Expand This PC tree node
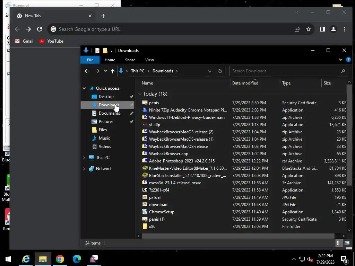Image resolution: width=355 pixels, height=266 pixels. 84,158
